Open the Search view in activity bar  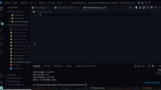click(x=2, y=15)
